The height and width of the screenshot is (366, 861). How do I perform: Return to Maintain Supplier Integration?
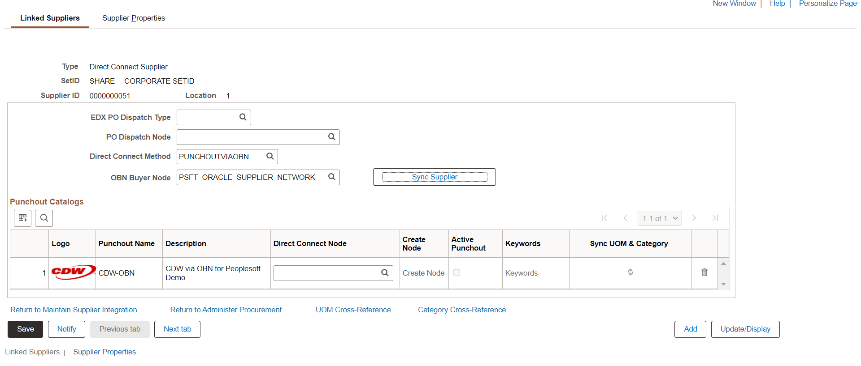74,310
